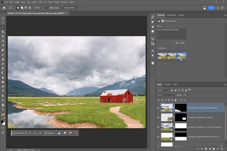Select the Zoom tool
This screenshot has height=151, width=227.
pos(3,109)
